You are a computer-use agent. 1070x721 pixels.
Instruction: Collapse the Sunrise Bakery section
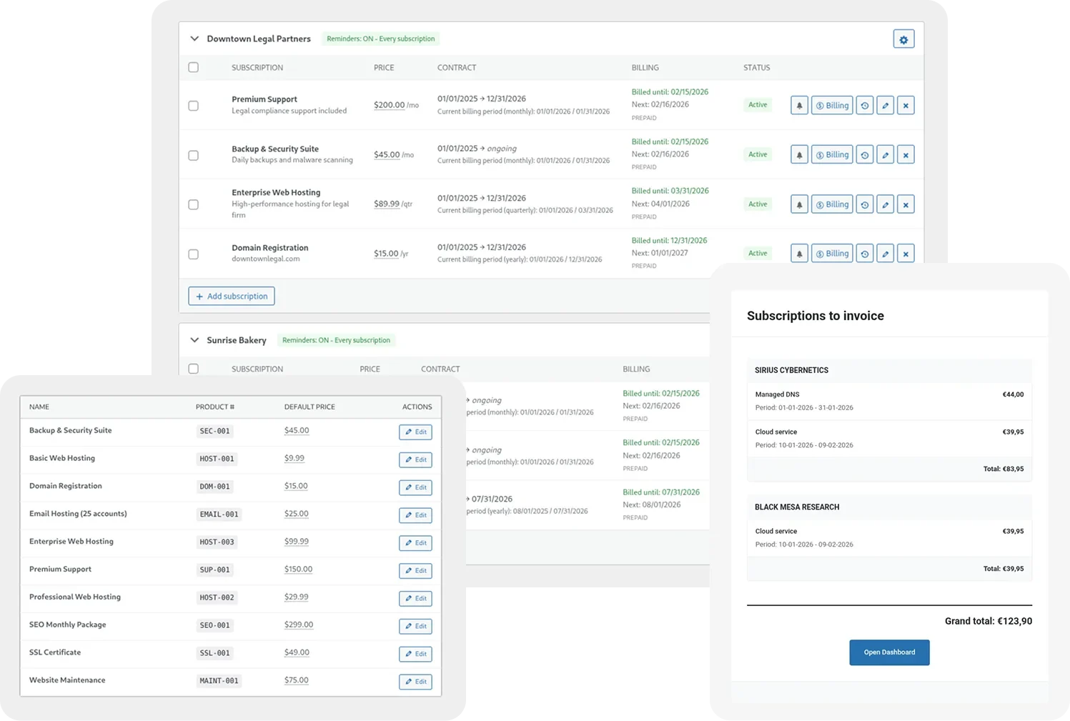(x=194, y=340)
